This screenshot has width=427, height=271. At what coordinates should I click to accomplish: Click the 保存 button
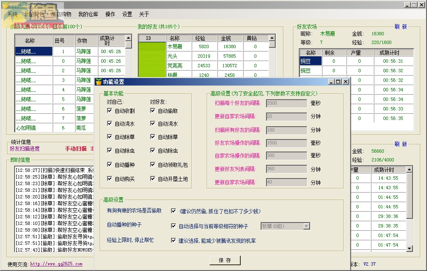coord(225,260)
